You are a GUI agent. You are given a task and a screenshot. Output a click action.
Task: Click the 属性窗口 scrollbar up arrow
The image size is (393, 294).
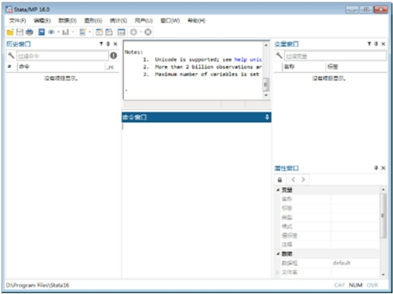383,190
